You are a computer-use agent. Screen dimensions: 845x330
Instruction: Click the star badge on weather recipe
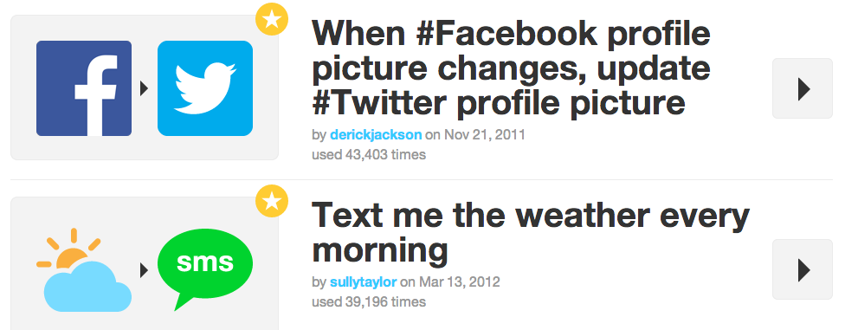272,201
